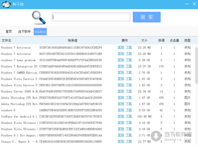
Task: Download Activator 99371F row
Action: click(129, 54)
